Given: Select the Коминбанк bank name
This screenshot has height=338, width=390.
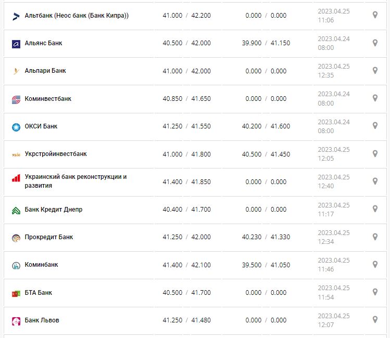Looking at the screenshot, I should click(x=42, y=265).
